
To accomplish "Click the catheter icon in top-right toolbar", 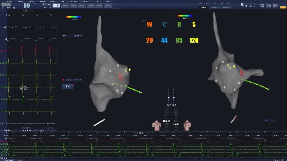I will (x=242, y=5).
